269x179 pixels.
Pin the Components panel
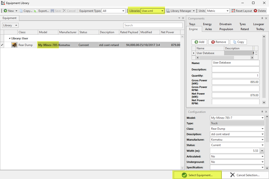pyautogui.click(x=262, y=18)
